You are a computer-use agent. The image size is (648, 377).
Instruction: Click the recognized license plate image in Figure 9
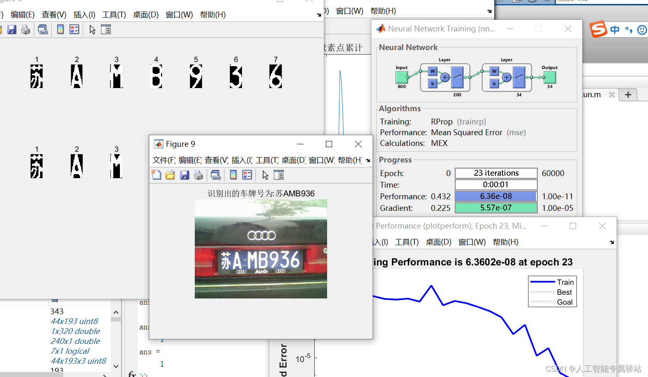click(x=261, y=249)
